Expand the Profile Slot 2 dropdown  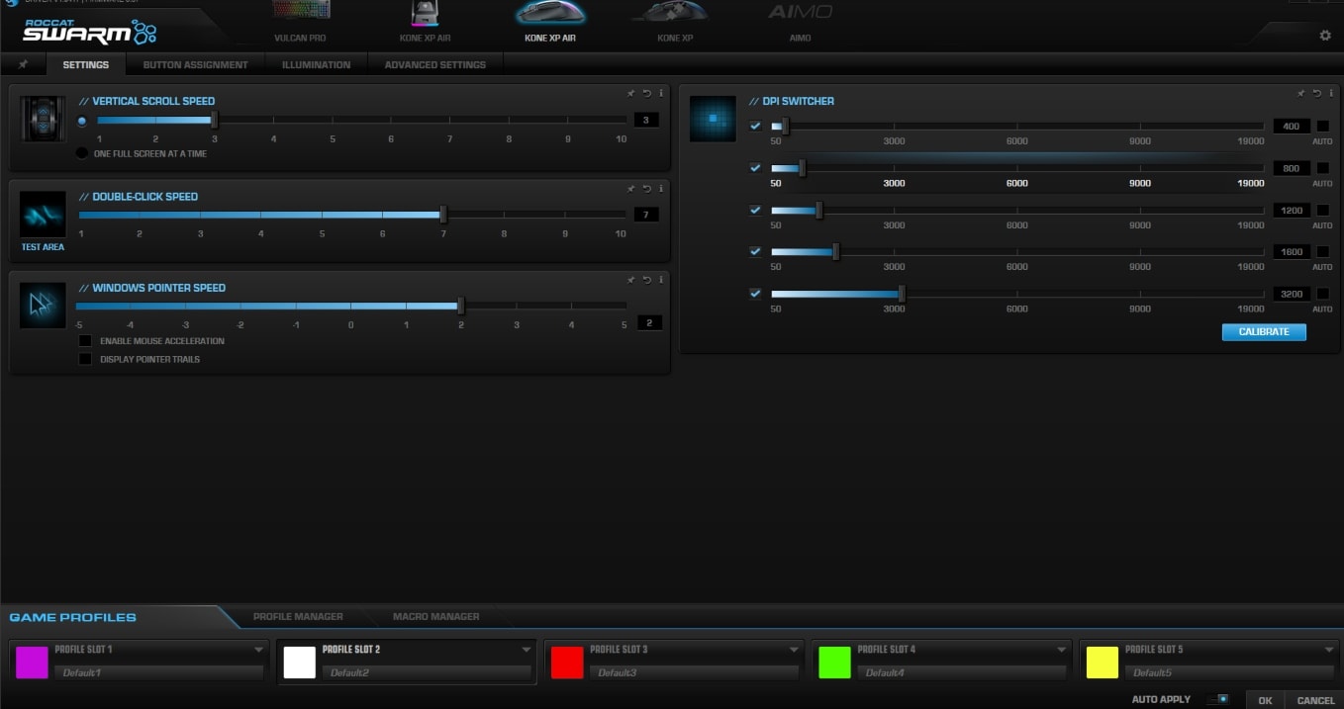coord(527,650)
